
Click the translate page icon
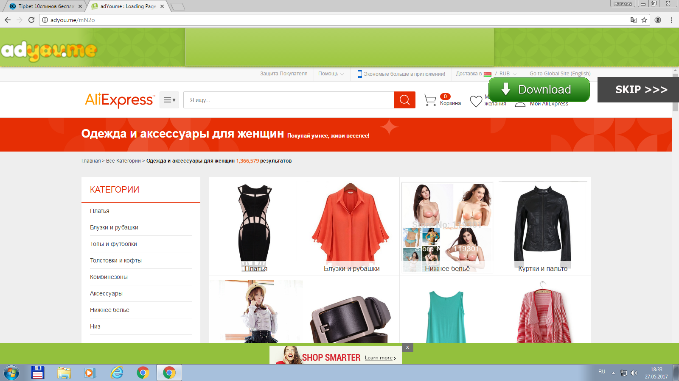coord(633,20)
